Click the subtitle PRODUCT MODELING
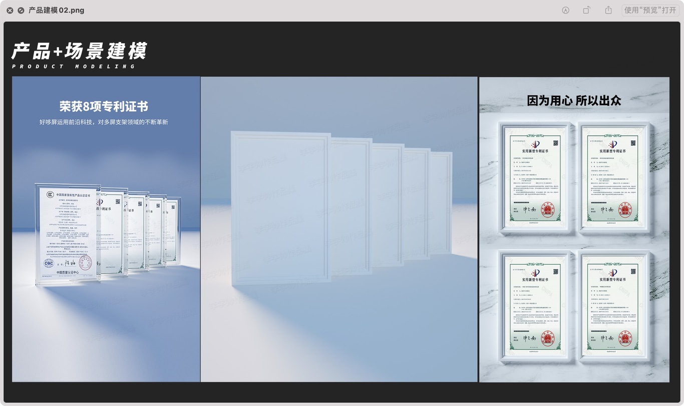Screen dimensions: 684x406 pos(74,67)
